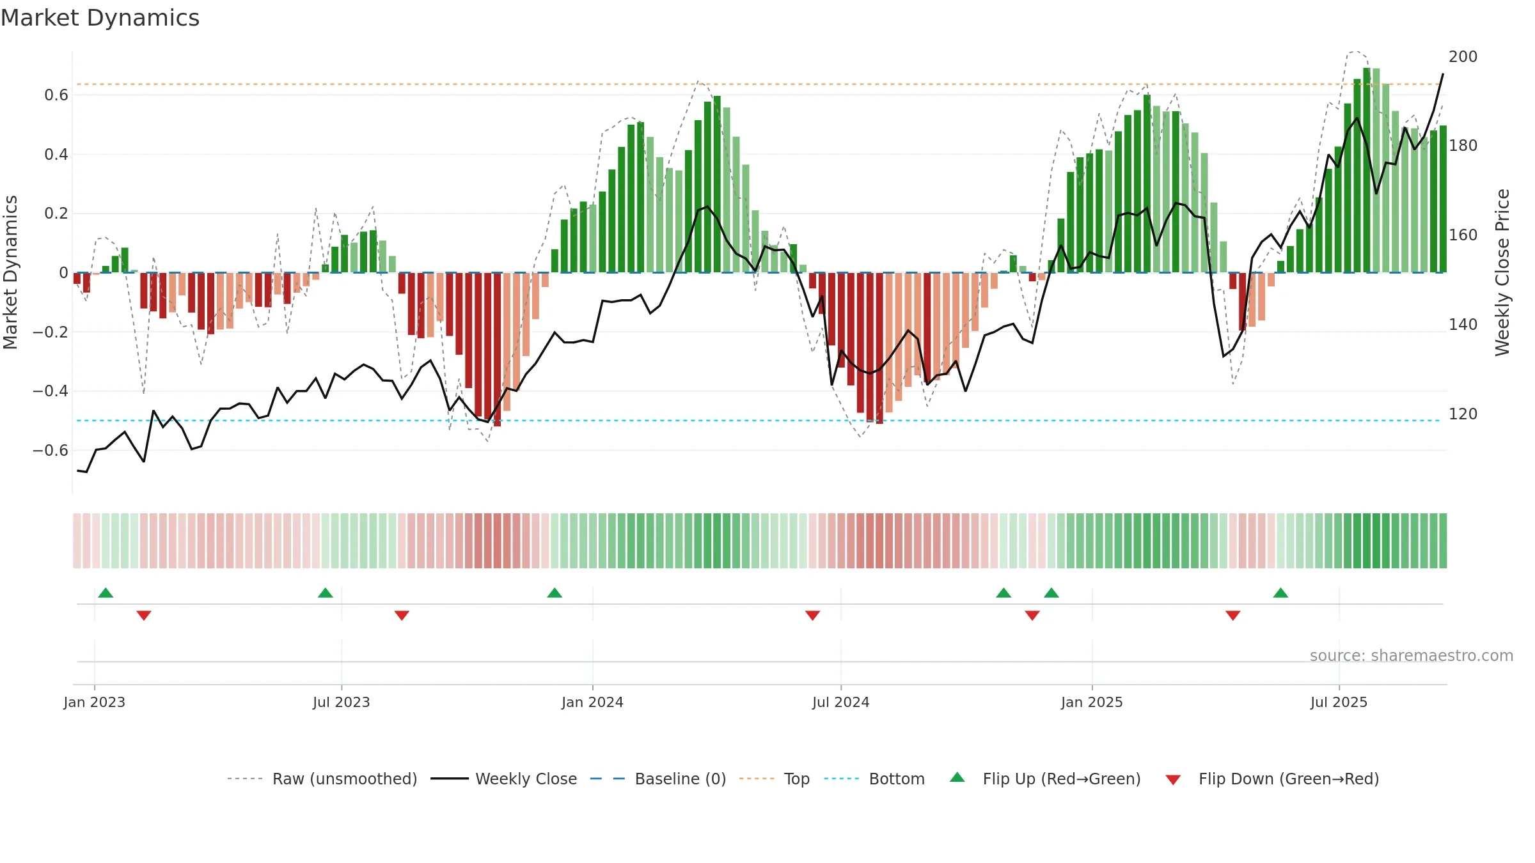The image size is (1535, 863).
Task: Click the Market Dynamics y-axis title
Action: pos(10,272)
